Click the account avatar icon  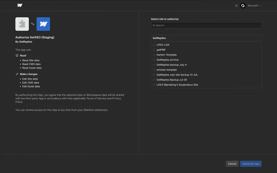[243, 6]
